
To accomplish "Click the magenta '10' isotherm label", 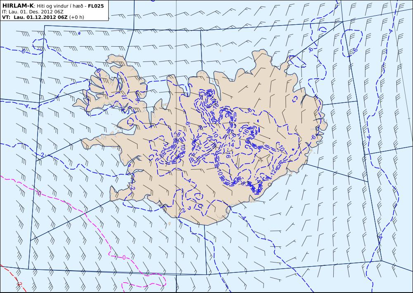I will [38, 194].
